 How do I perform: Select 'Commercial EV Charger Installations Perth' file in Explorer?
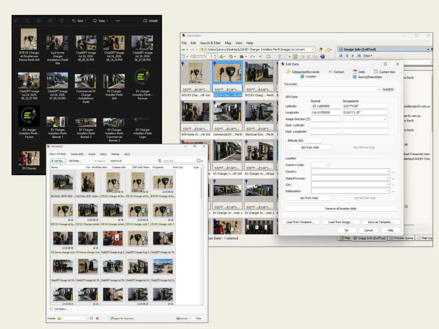(x=86, y=88)
